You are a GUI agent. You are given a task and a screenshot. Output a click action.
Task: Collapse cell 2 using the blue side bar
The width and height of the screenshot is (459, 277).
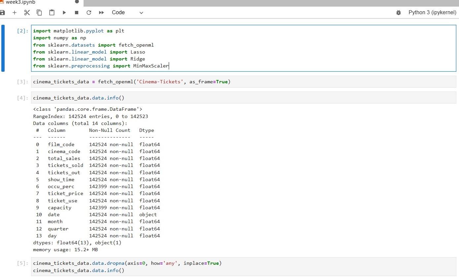point(3,48)
